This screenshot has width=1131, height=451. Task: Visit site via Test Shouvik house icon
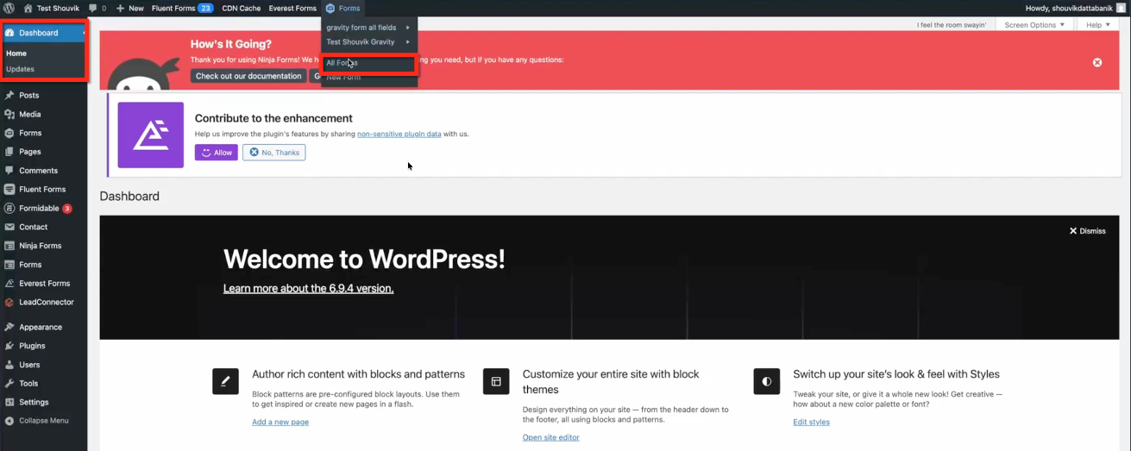(28, 8)
